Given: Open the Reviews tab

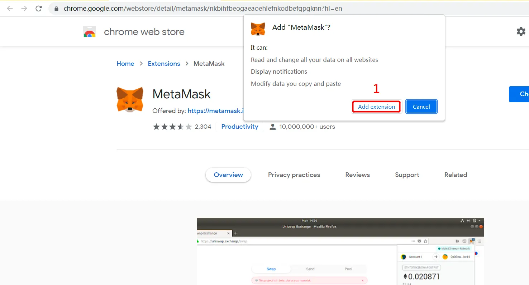Looking at the screenshot, I should (x=357, y=175).
